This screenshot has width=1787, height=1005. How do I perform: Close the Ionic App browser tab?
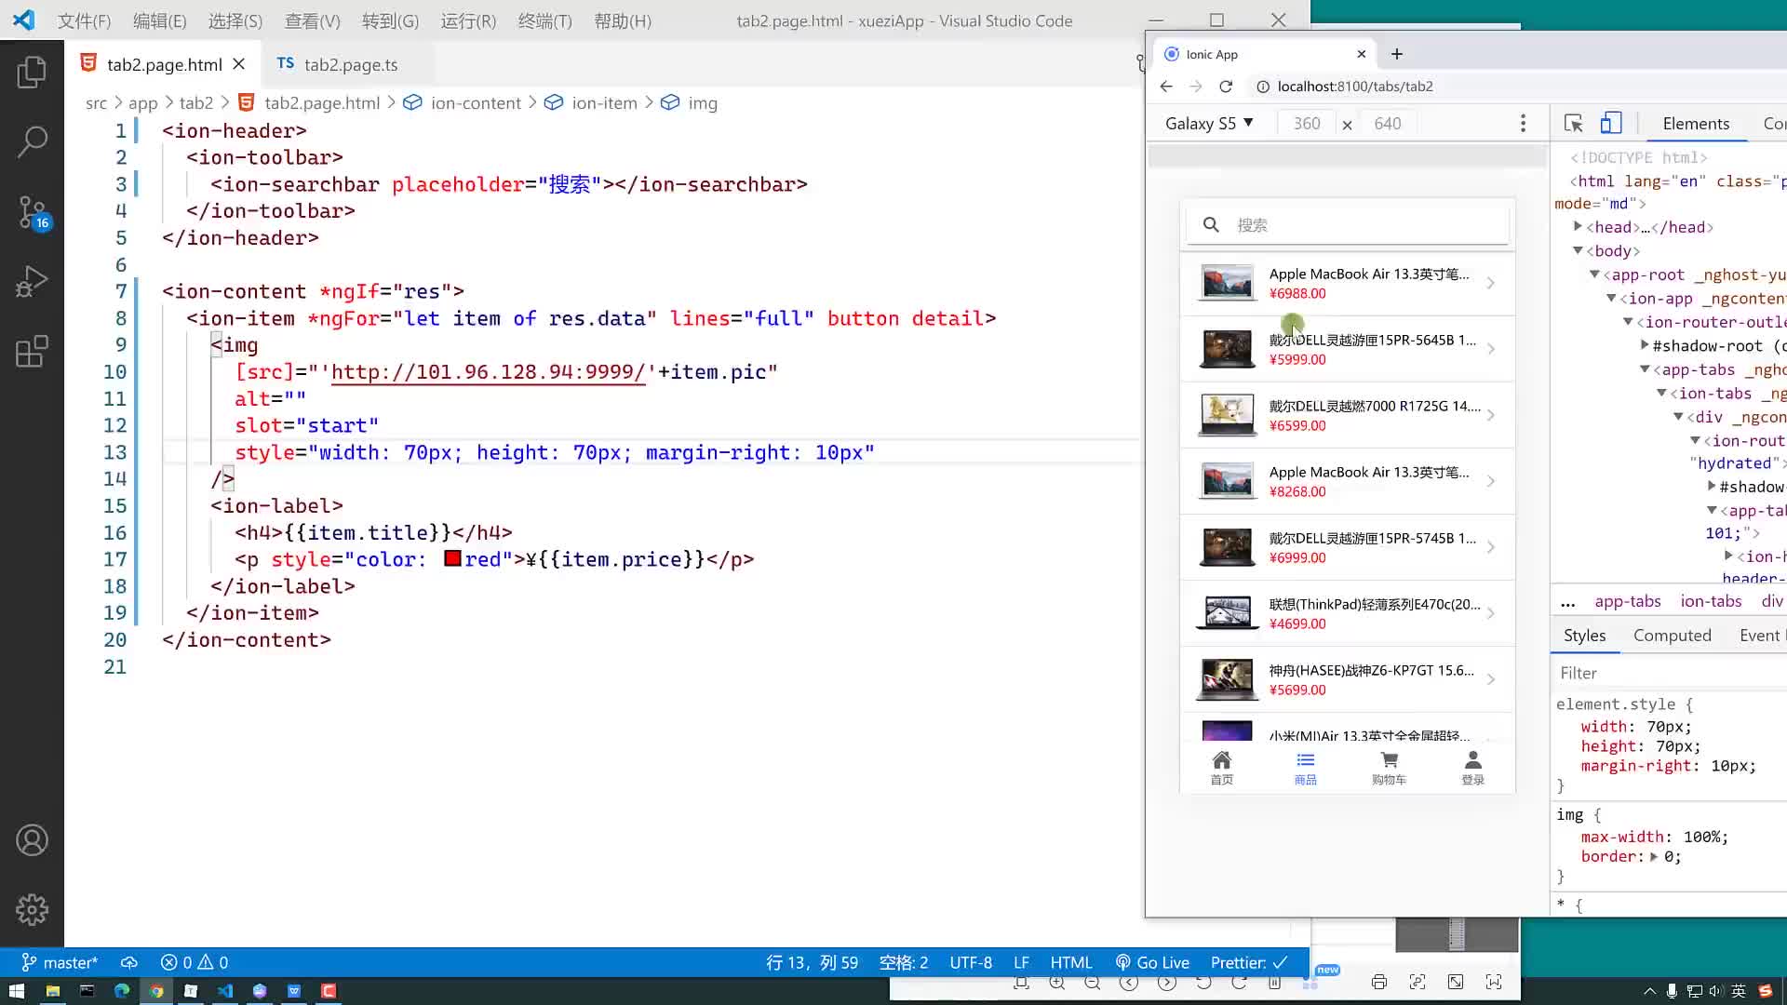1362,54
